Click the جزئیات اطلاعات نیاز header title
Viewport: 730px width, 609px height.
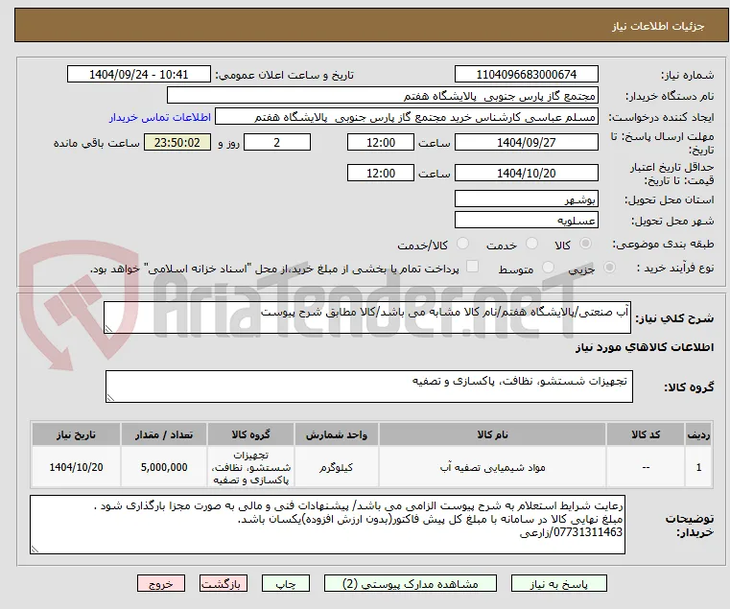(658, 26)
